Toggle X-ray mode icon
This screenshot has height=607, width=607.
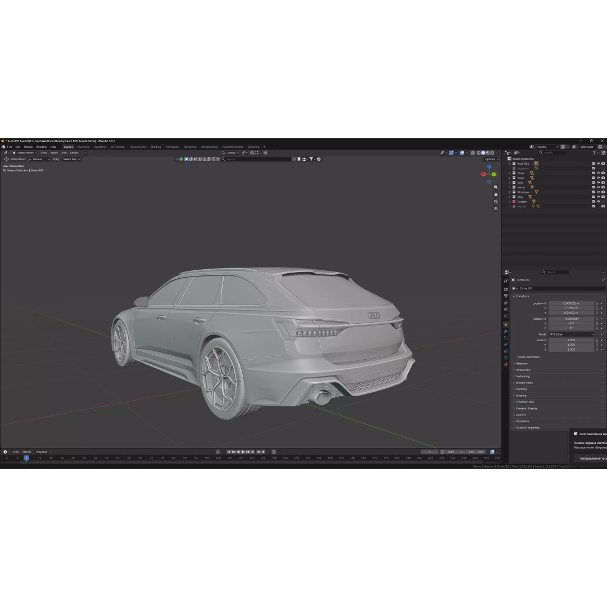click(x=472, y=153)
